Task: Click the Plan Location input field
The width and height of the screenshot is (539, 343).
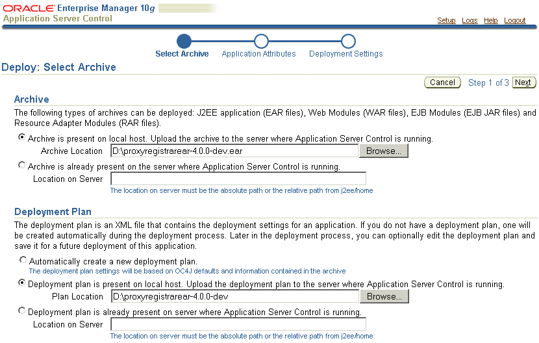Action: click(x=235, y=296)
